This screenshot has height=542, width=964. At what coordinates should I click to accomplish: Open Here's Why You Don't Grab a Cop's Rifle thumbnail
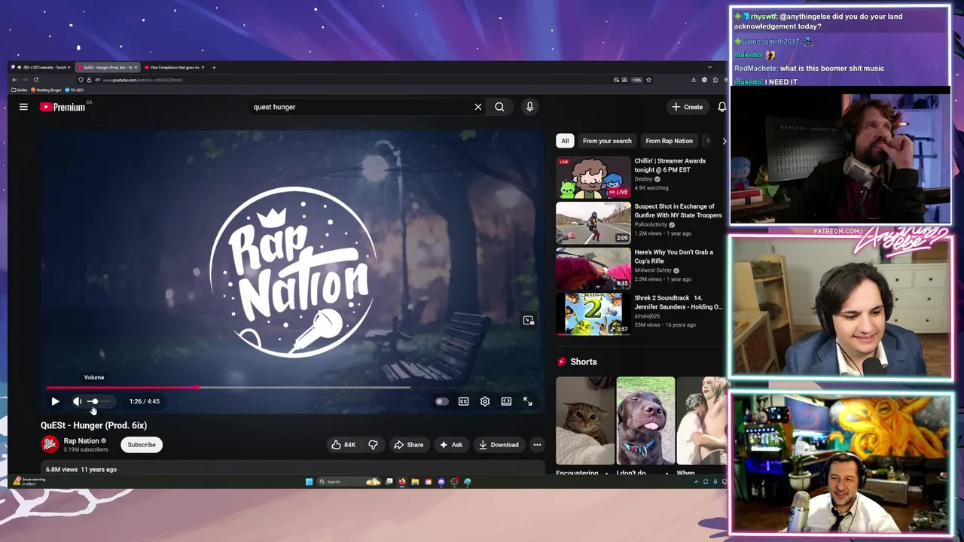pyautogui.click(x=593, y=269)
